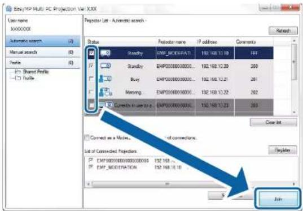Switch to Automatic search tab
The width and height of the screenshot is (303, 211).
pos(43,41)
